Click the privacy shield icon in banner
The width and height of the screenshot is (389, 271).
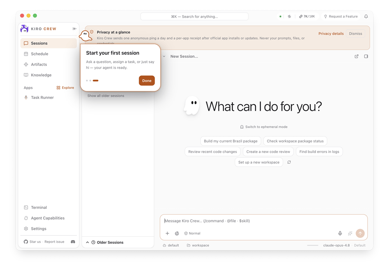pos(92,32)
